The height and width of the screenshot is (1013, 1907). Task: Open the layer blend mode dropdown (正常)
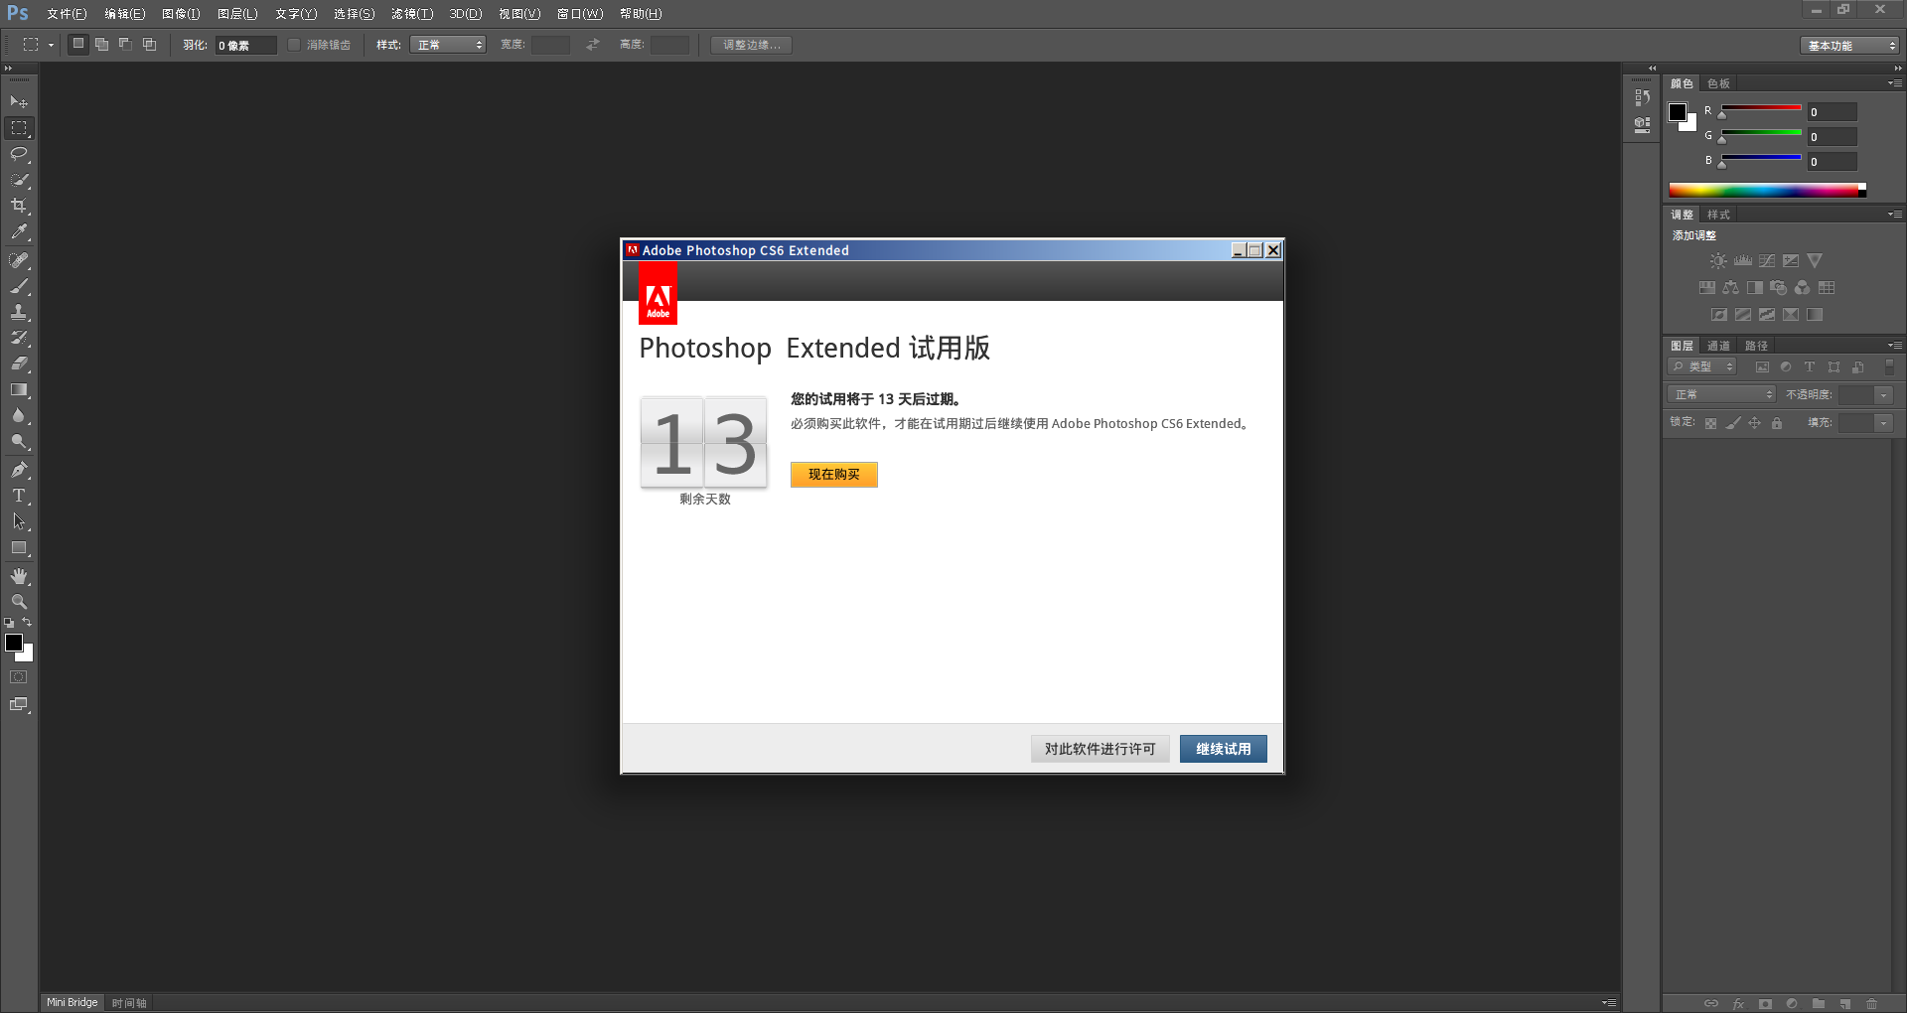click(x=1721, y=395)
